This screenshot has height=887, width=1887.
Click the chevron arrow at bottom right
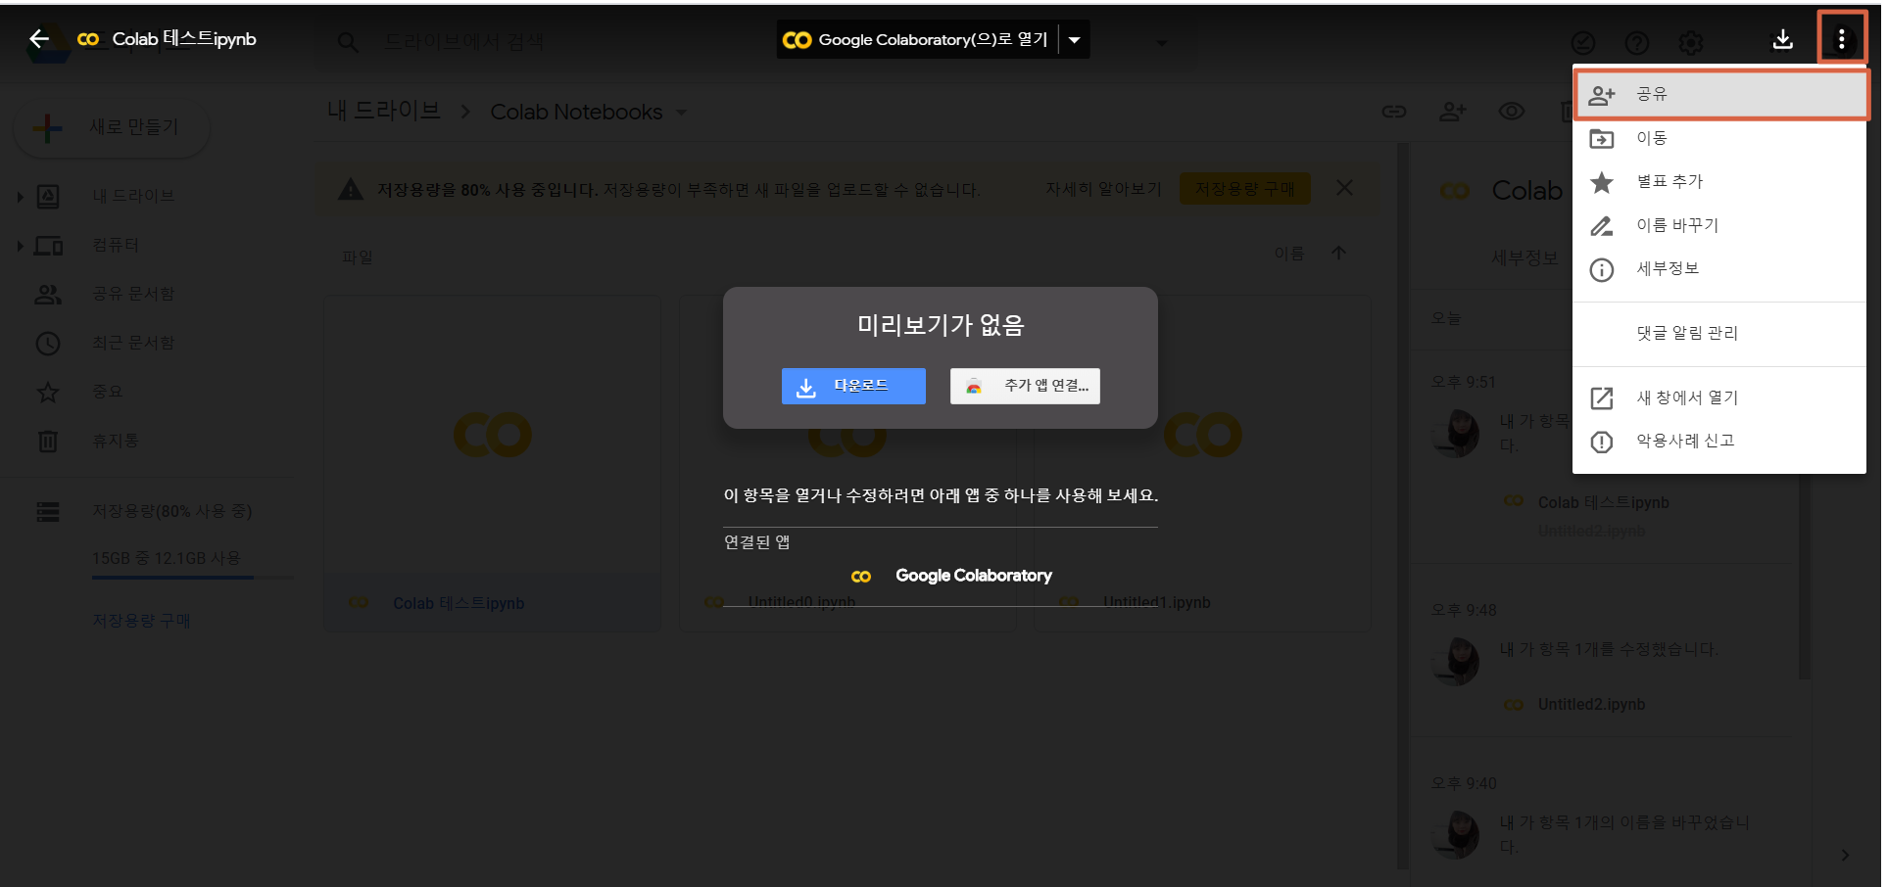click(x=1845, y=855)
